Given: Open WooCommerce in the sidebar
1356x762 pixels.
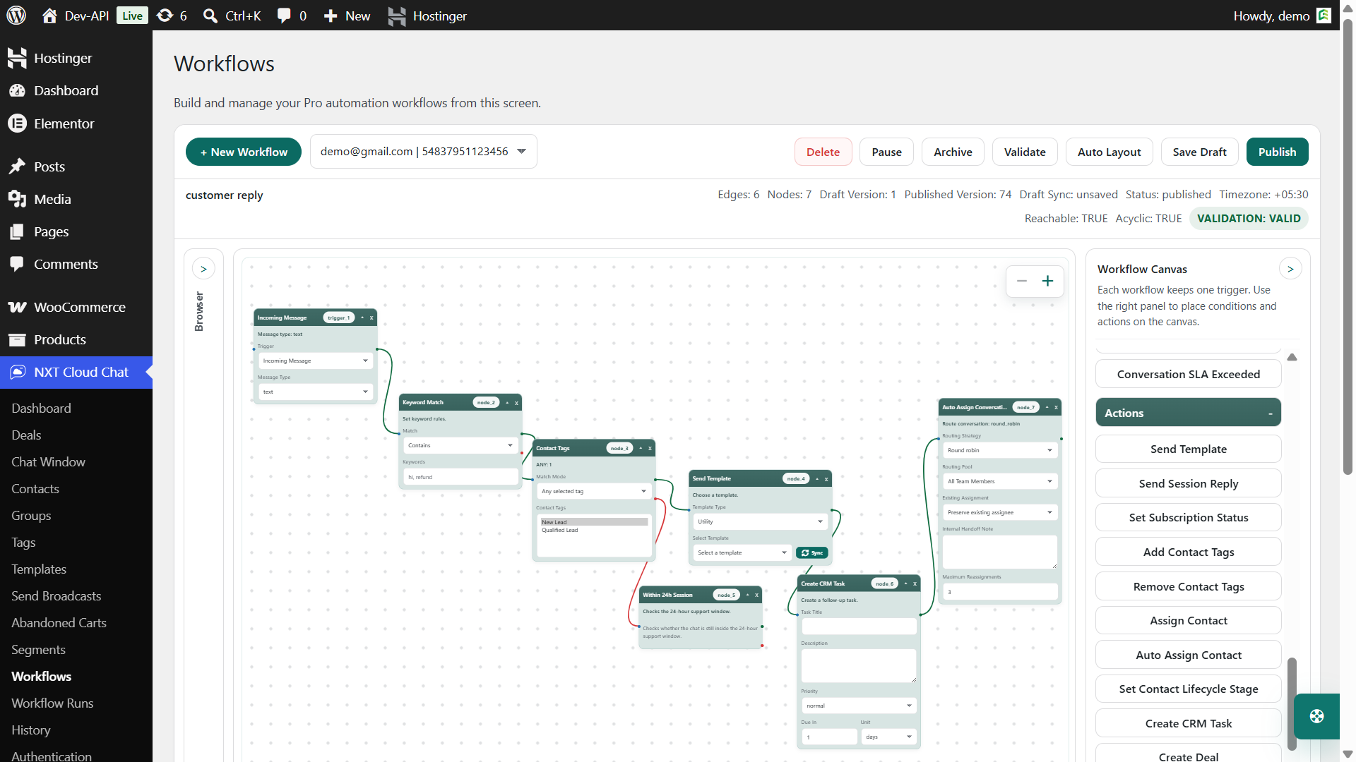Looking at the screenshot, I should (76, 307).
